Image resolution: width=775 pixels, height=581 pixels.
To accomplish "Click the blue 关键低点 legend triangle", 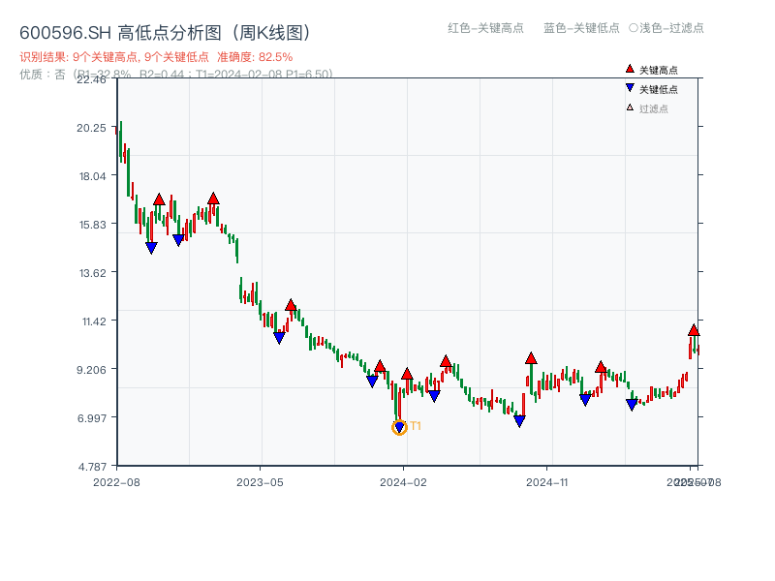I will click(630, 88).
